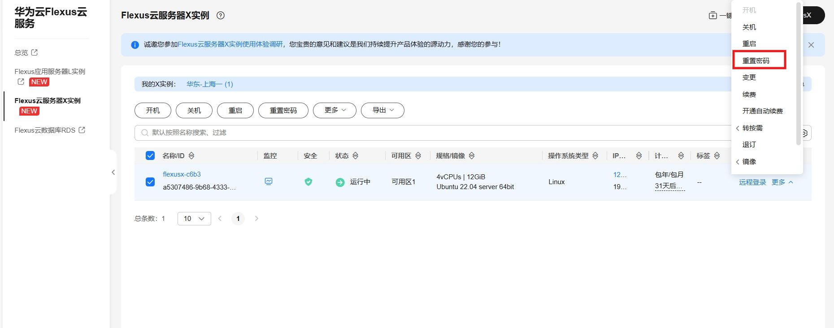Open the monitoring icon for flexusx-c6b3
Screen dimensions: 834x328
(x=269, y=181)
